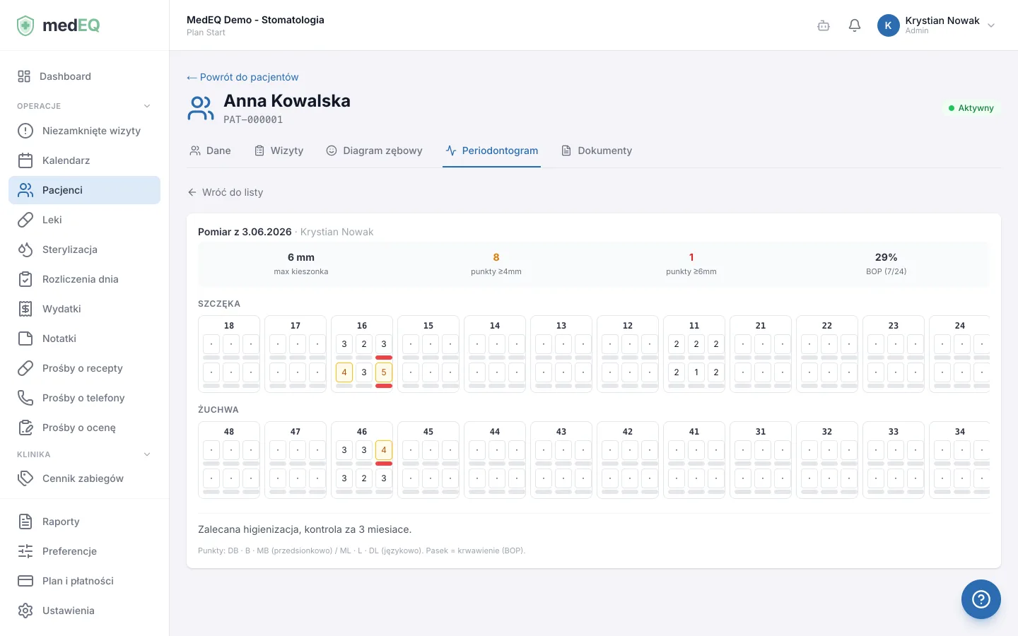Click the medEQ shield logo
This screenshot has width=1018, height=636.
click(25, 25)
